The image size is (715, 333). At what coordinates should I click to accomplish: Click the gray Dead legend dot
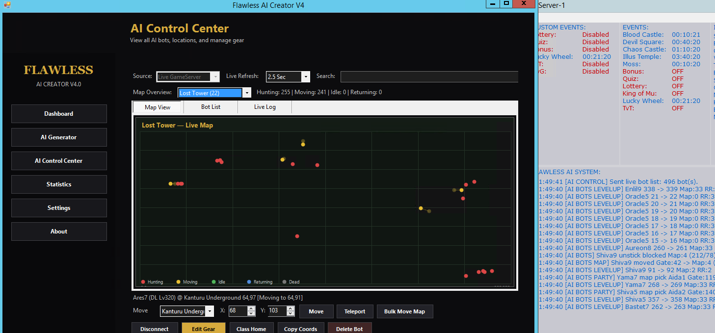pyautogui.click(x=285, y=282)
